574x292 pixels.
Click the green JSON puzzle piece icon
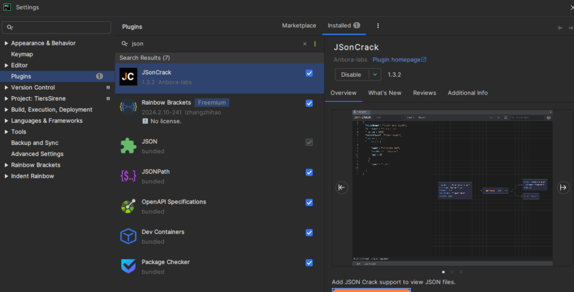click(128, 146)
